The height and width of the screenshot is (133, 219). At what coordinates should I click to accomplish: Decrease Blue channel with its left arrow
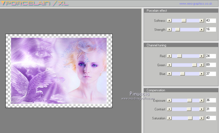click(x=169, y=74)
